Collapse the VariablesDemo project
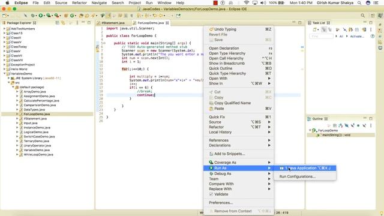Viewport: 384px width, 216px height. click(4, 74)
